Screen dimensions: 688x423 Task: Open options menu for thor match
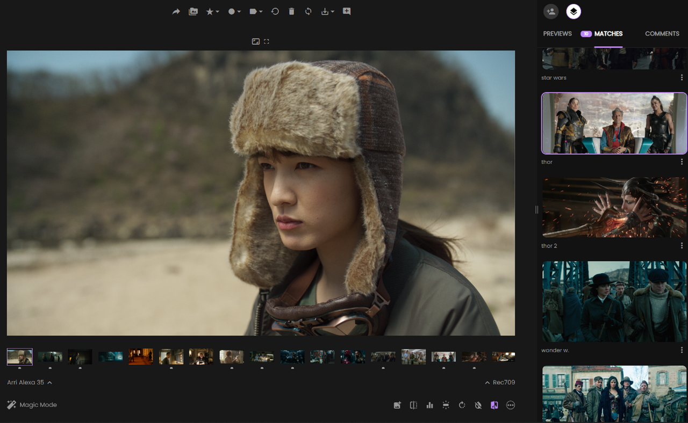tap(682, 162)
